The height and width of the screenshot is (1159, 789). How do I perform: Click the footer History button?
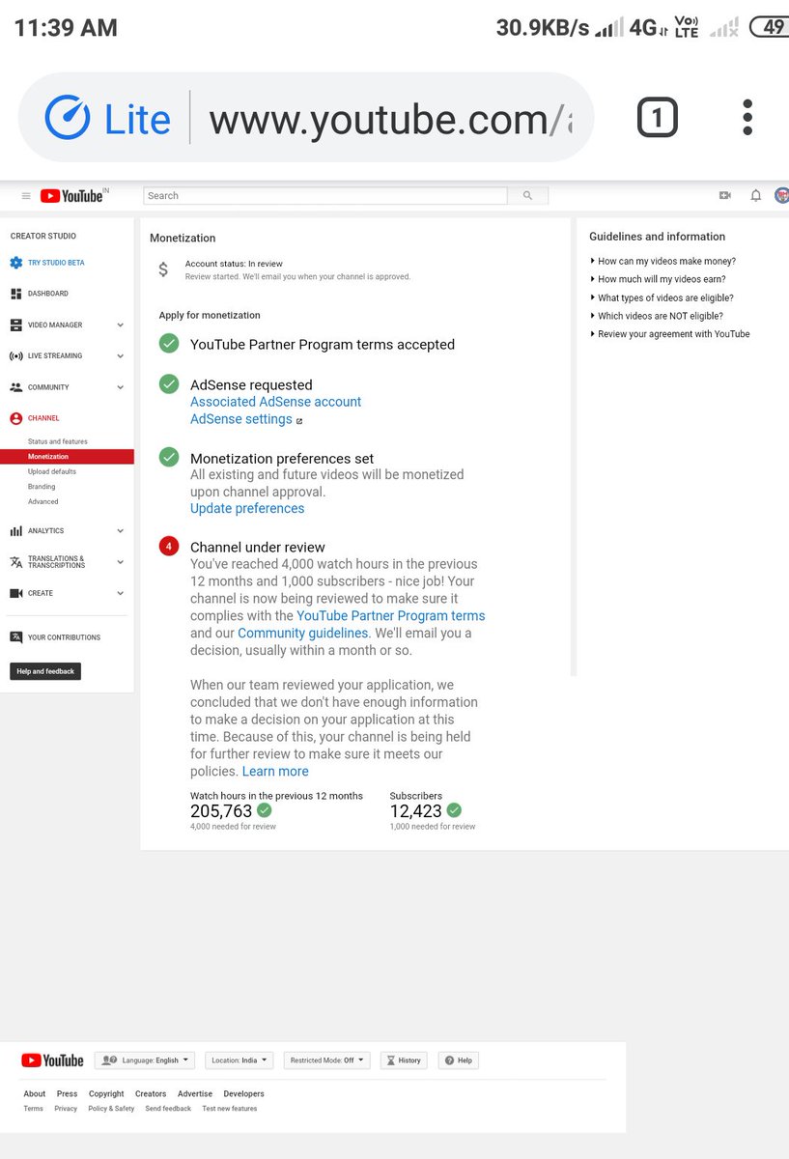(x=404, y=1060)
